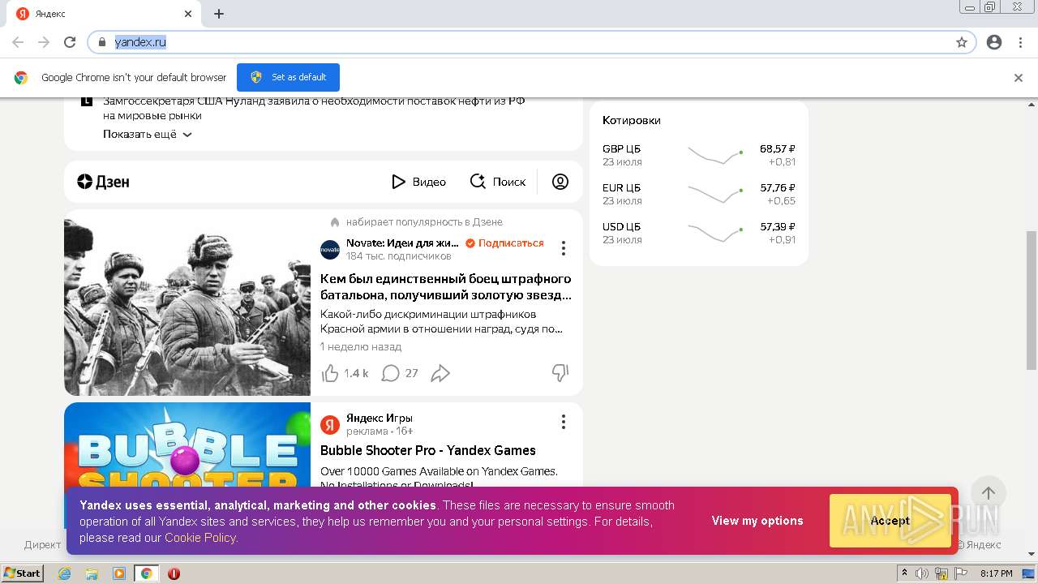View site padlock information
1038x584 pixels.
click(102, 42)
